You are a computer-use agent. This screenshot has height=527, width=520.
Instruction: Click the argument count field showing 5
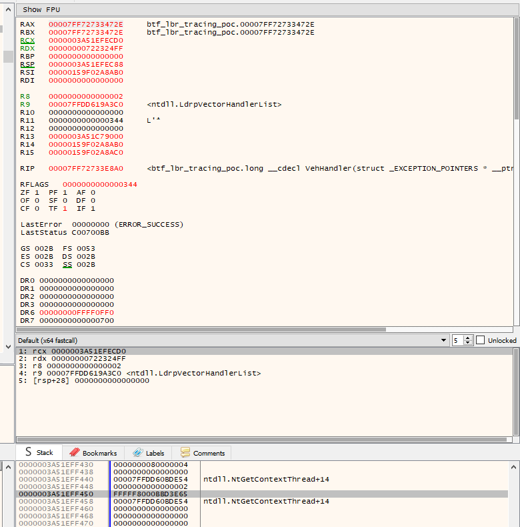click(458, 340)
